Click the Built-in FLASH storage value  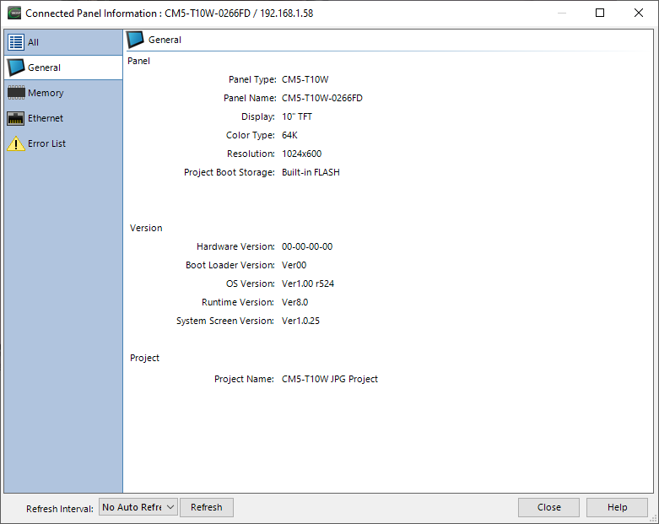point(311,172)
